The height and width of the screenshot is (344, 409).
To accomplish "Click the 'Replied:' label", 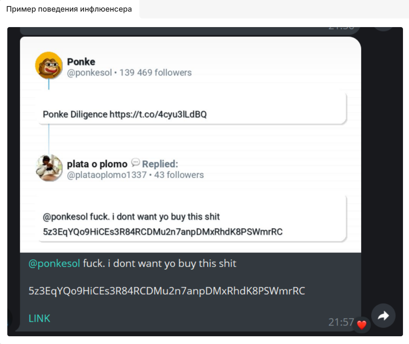I will pyautogui.click(x=160, y=164).
